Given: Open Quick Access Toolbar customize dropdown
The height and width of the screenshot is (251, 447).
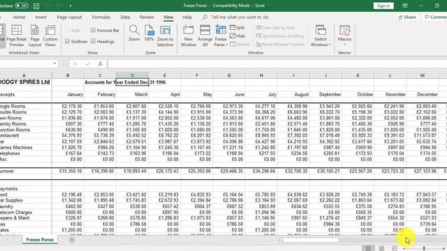Looking at the screenshot, I should pos(71,6).
